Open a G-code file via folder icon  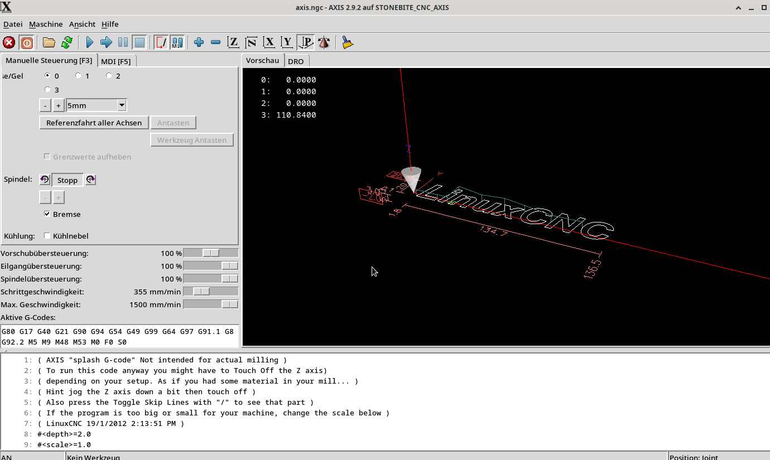click(49, 42)
